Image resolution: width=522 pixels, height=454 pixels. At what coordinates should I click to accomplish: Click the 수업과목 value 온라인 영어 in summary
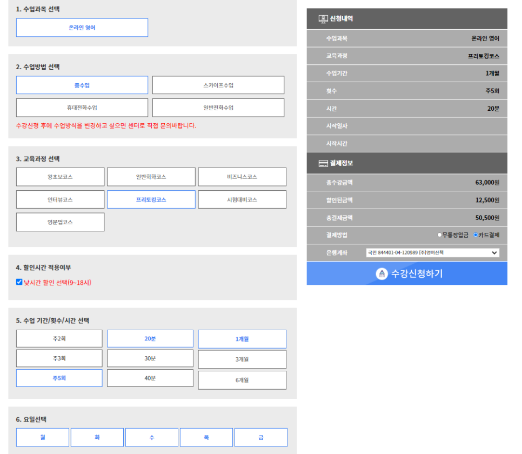(485, 38)
